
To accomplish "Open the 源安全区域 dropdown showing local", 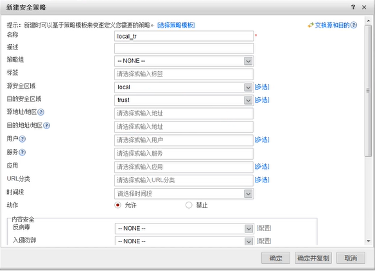I will point(184,87).
